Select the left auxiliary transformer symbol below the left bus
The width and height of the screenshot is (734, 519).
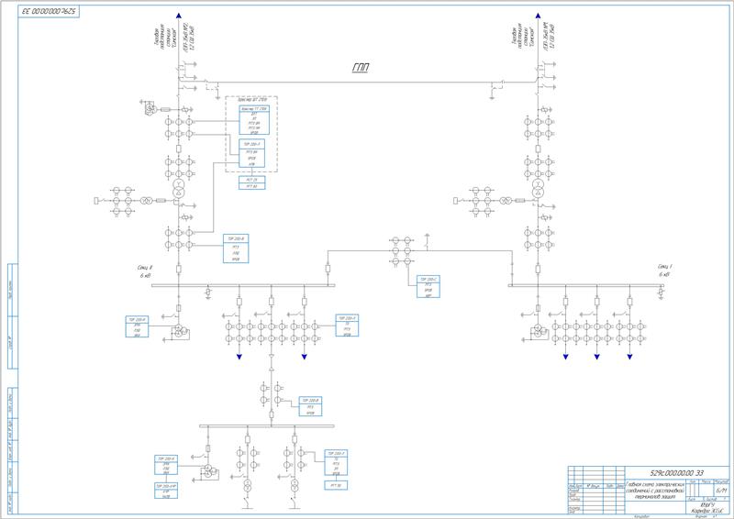click(179, 330)
